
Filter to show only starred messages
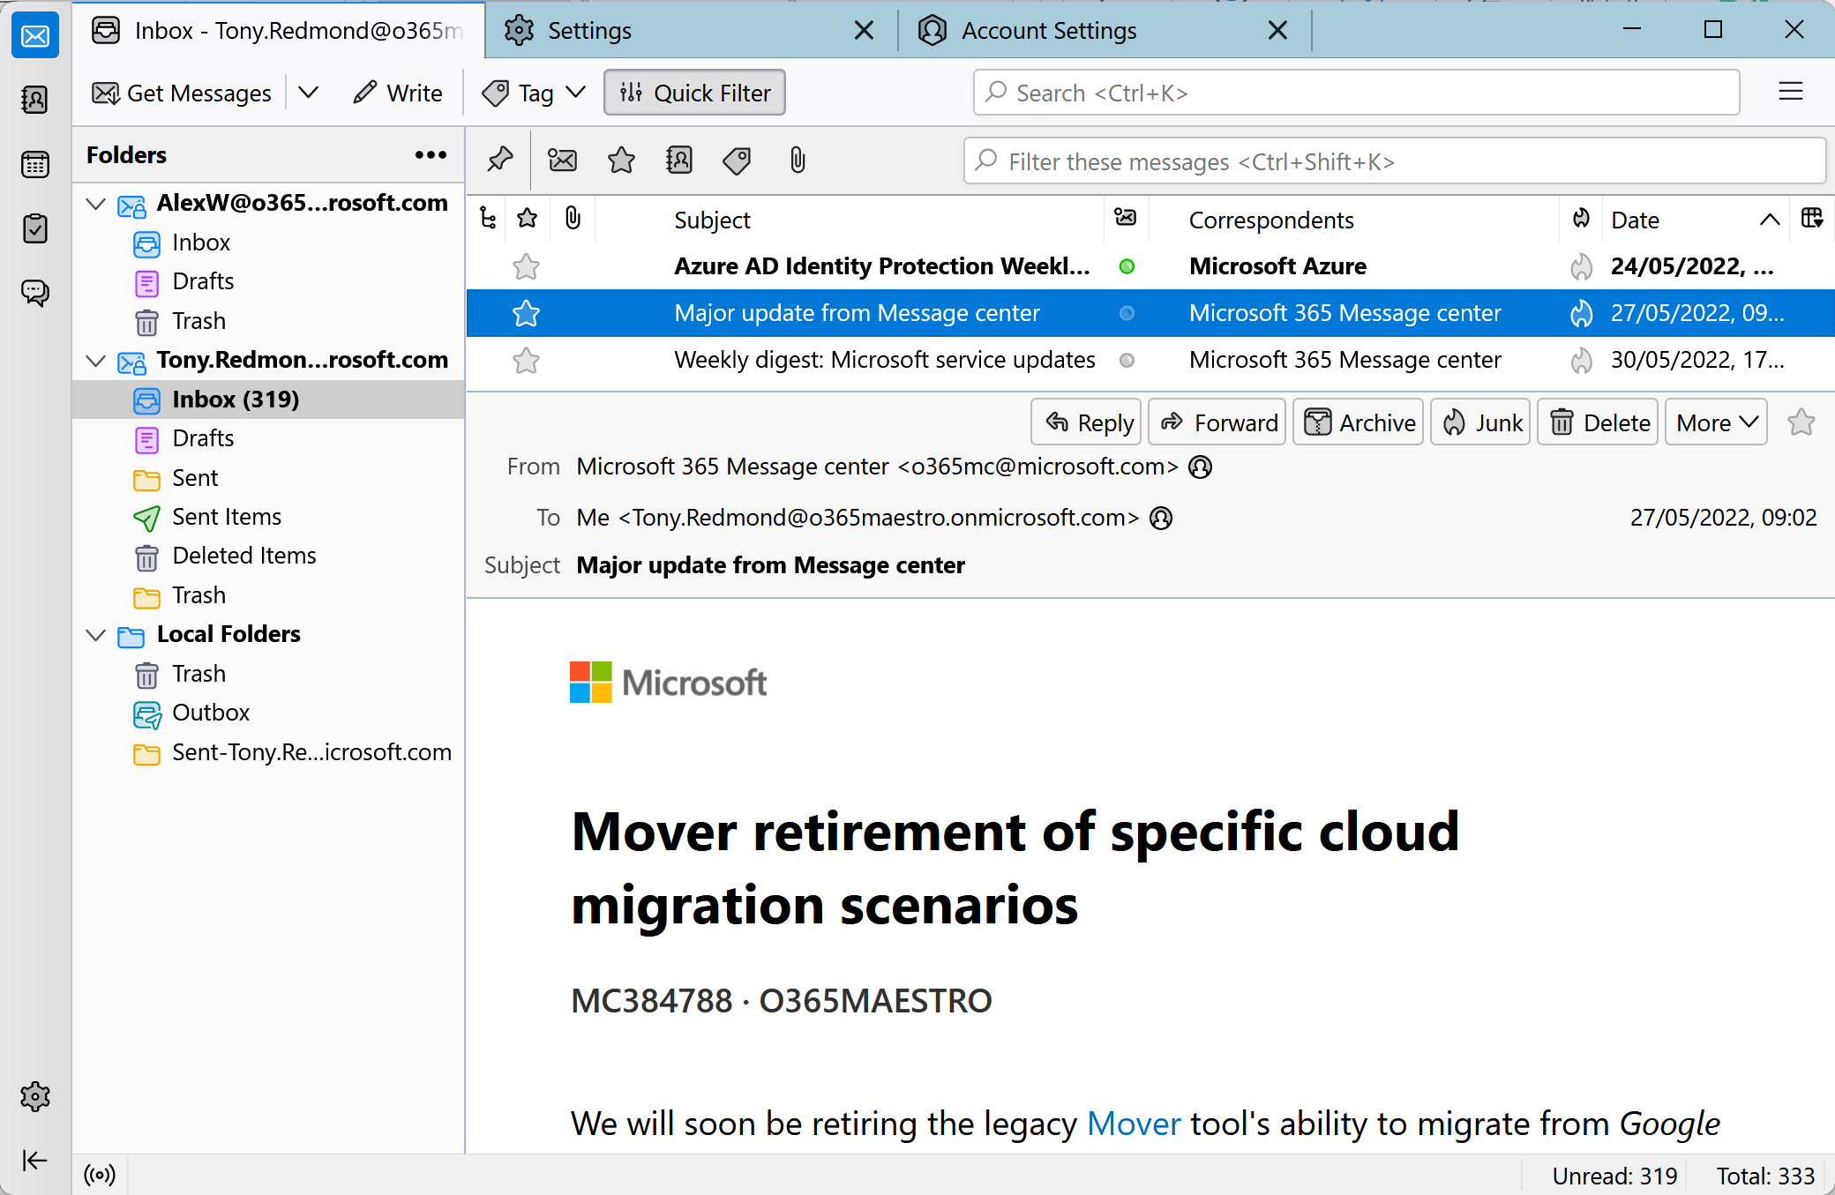pos(621,160)
